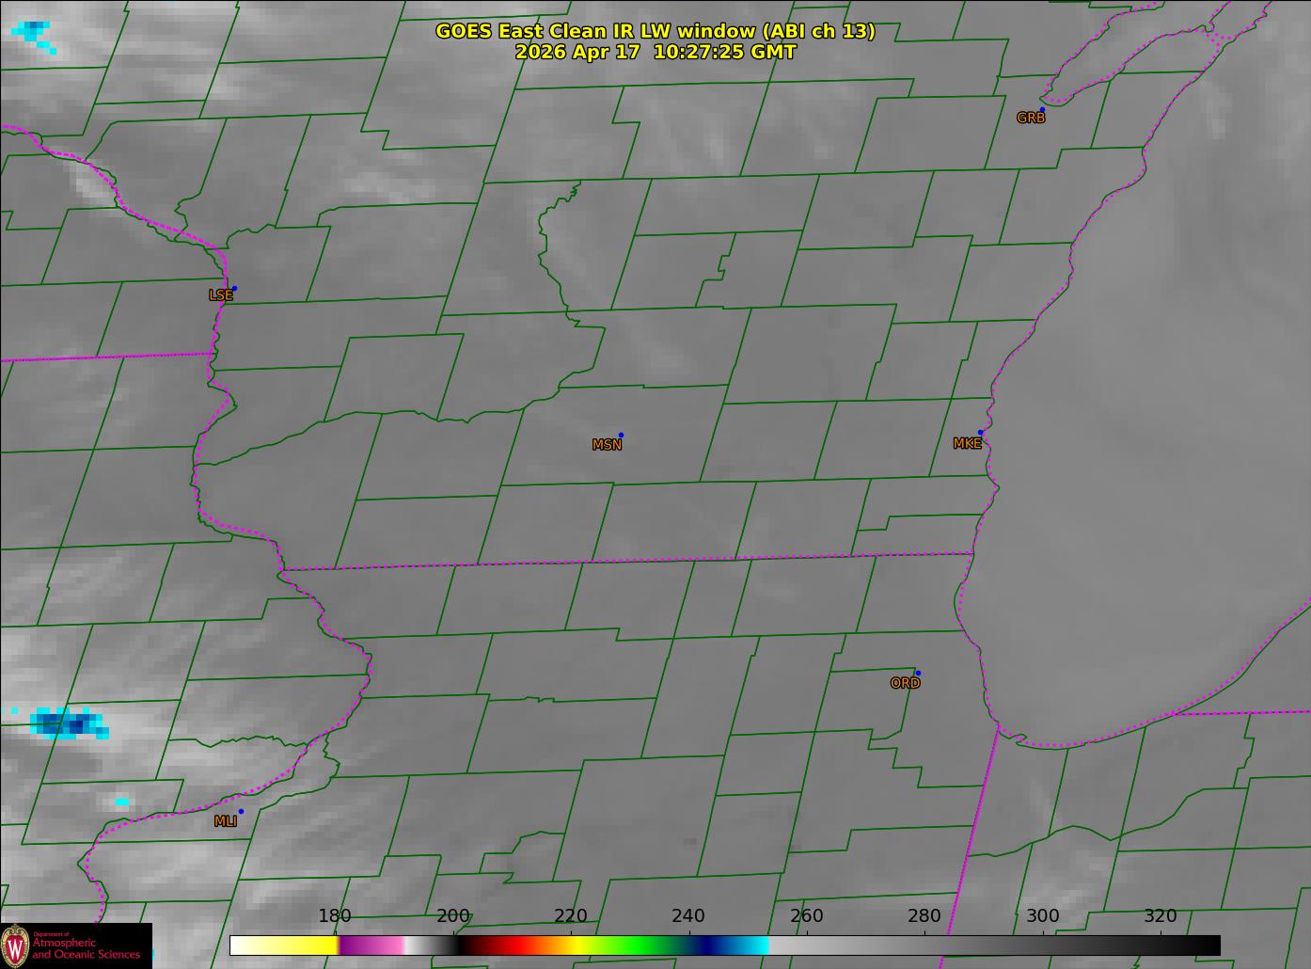This screenshot has width=1311, height=969.
Task: Click the University of Wisconsin crest logo
Action: 15,945
